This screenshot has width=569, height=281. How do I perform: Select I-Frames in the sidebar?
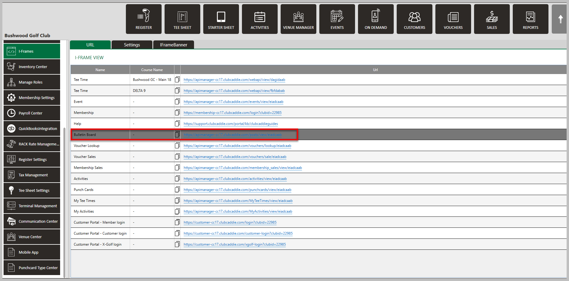coord(32,51)
